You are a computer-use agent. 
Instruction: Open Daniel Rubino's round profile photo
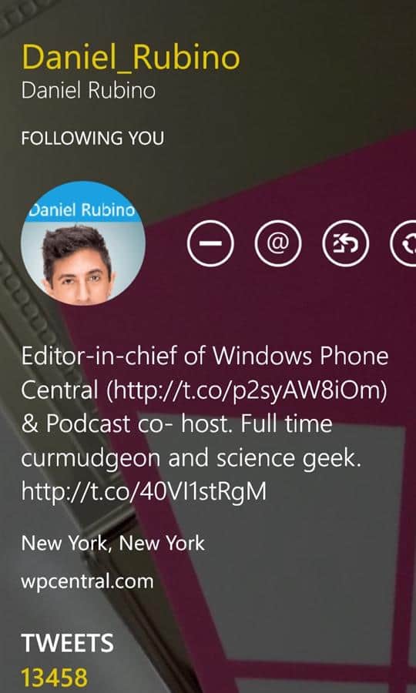coord(83,243)
